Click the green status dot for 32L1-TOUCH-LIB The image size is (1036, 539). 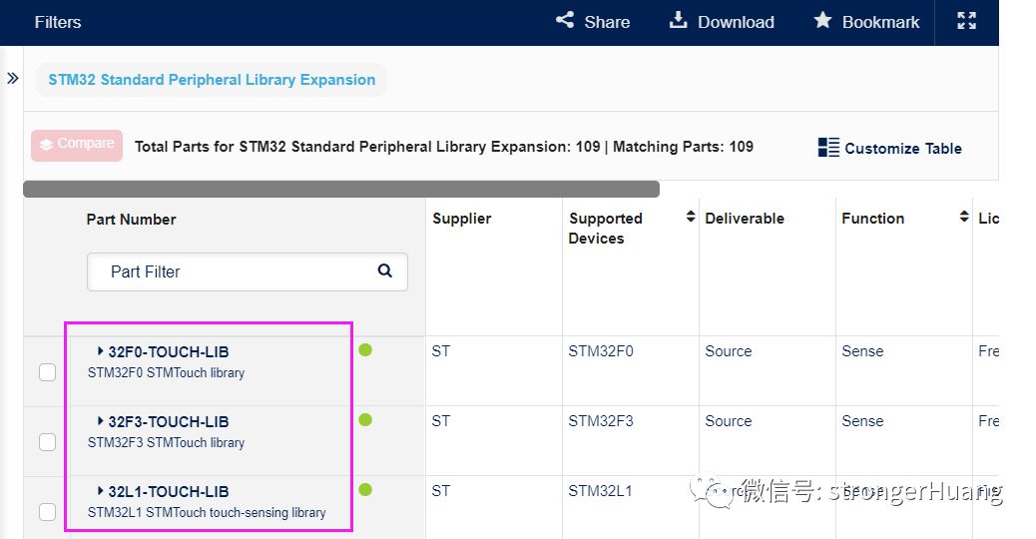(365, 489)
